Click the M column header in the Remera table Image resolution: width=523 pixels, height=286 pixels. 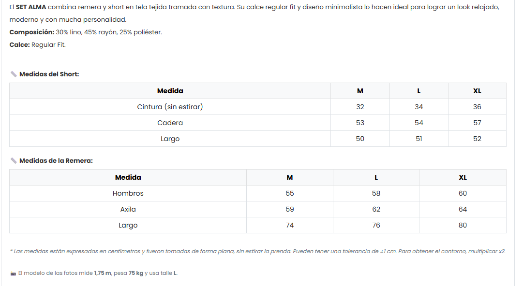pyautogui.click(x=290, y=177)
